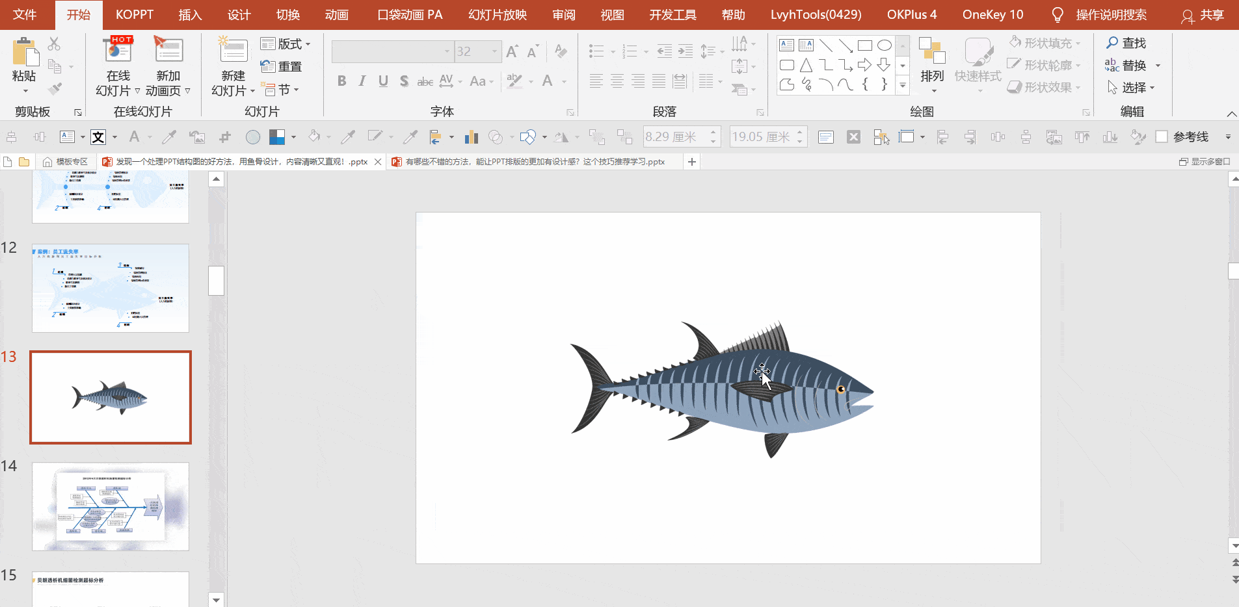Expand the Layout (版式) dropdown

point(285,44)
